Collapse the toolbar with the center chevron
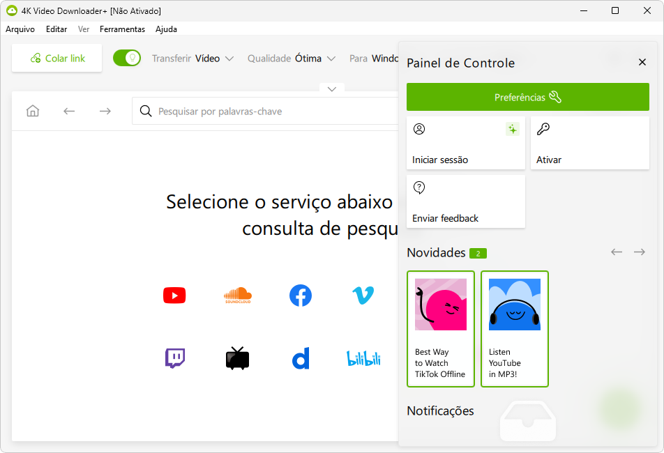Viewport: 664px width, 453px height. click(332, 89)
